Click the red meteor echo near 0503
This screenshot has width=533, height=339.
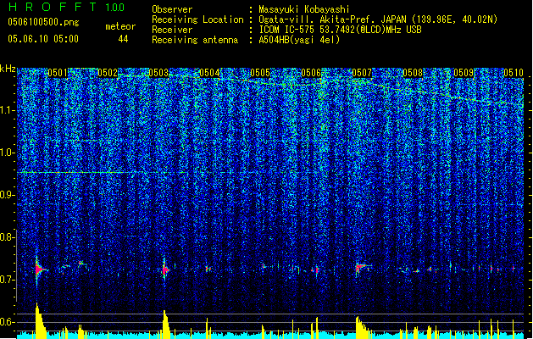click(x=165, y=270)
